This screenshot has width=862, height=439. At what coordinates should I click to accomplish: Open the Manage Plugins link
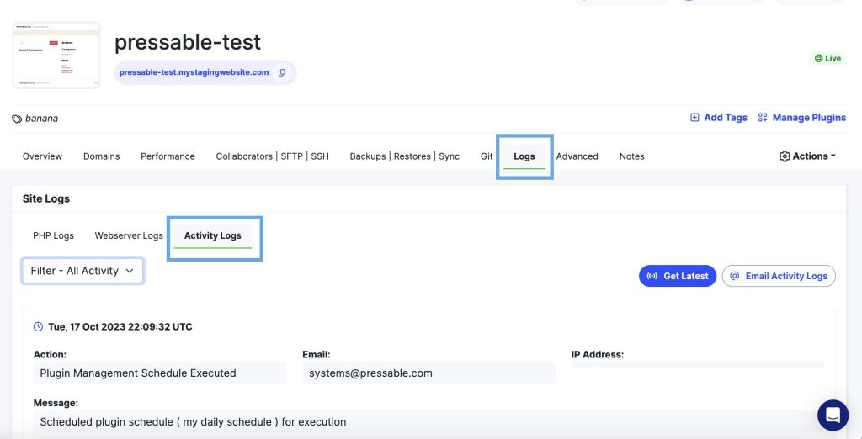pyautogui.click(x=801, y=118)
